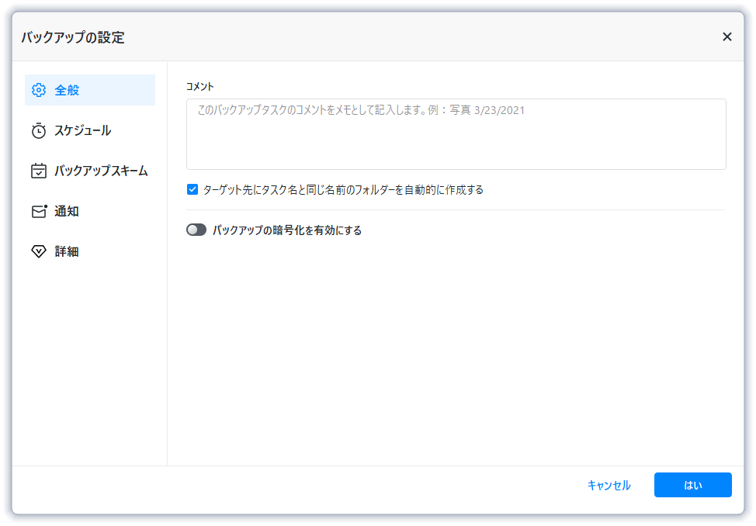Click the バックアップの暗号化を有効にする label
Image resolution: width=756 pixels, height=526 pixels.
[287, 230]
